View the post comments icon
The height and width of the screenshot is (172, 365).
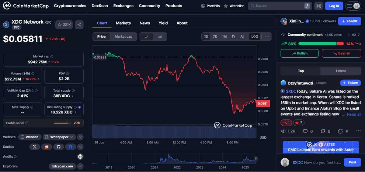[305, 131]
